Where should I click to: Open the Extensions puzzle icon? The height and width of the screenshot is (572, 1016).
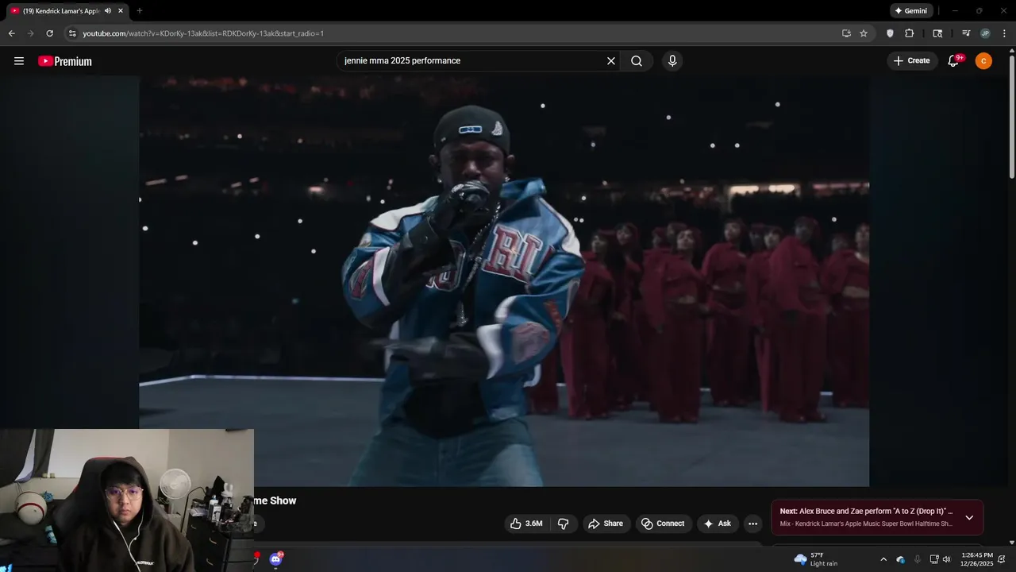pyautogui.click(x=910, y=33)
